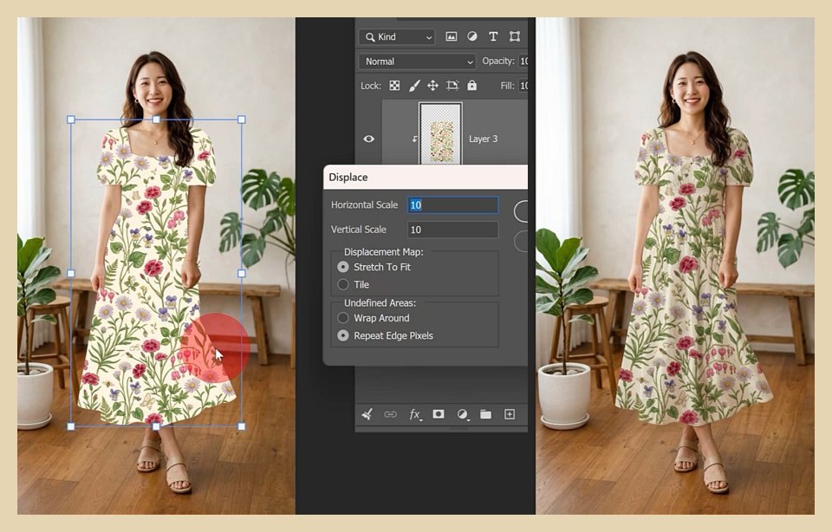Click the artboard nesting lock icon
The height and width of the screenshot is (532, 832).
coord(452,86)
